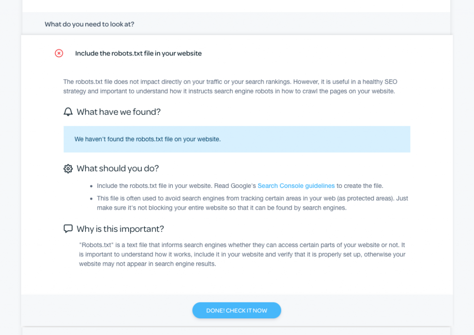Select the What should you do? heading
Image resolution: width=474 pixels, height=335 pixels.
[118, 168]
